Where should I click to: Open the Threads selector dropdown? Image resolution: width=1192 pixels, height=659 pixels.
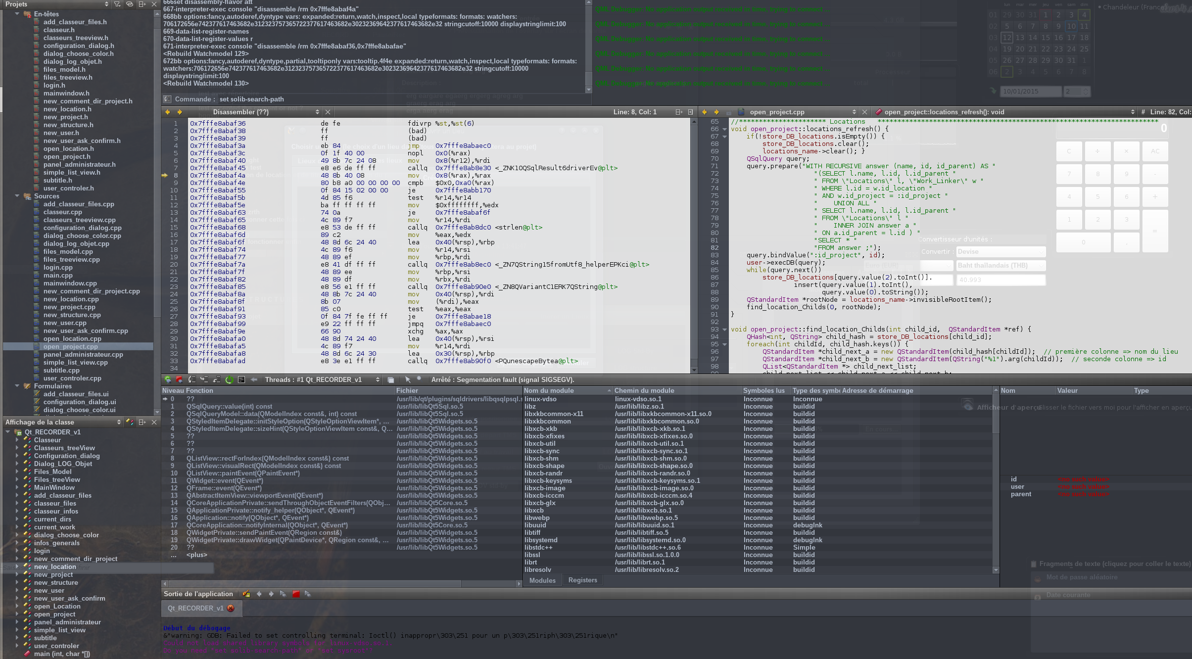click(378, 379)
